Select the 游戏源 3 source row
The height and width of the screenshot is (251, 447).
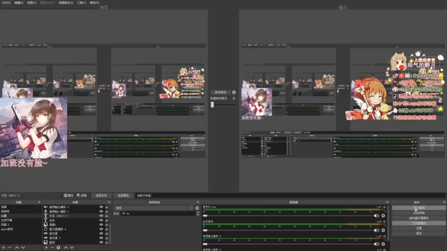[x=76, y=238]
